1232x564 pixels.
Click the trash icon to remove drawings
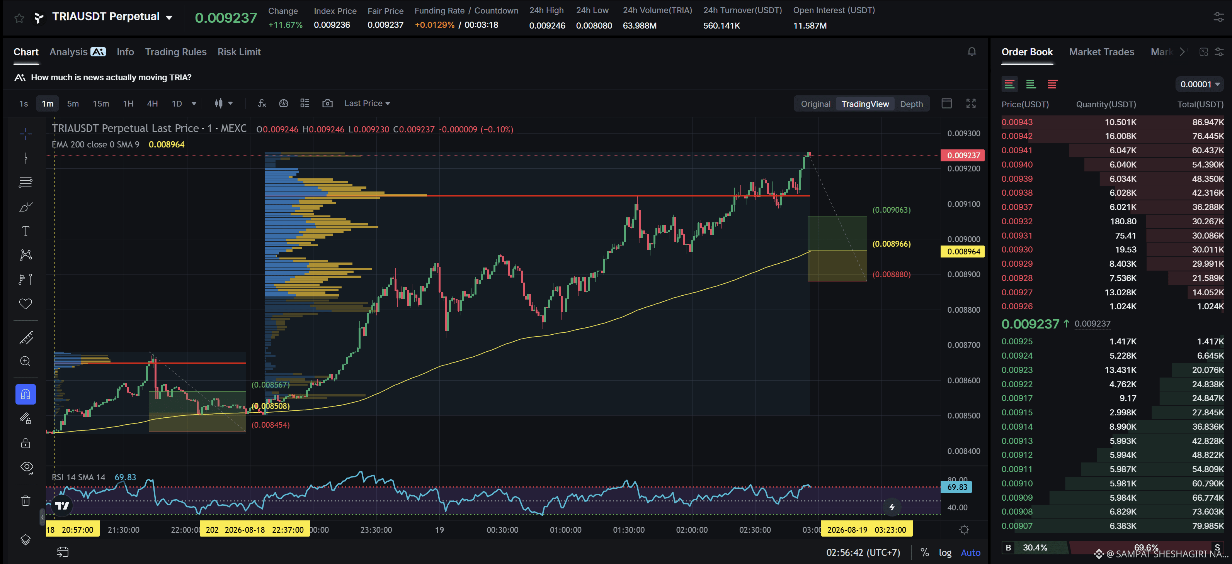pyautogui.click(x=26, y=500)
